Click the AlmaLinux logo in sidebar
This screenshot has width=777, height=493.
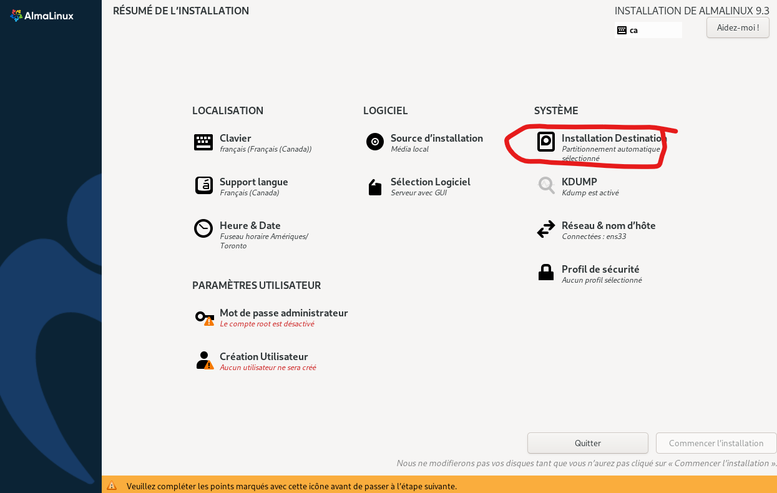[42, 16]
